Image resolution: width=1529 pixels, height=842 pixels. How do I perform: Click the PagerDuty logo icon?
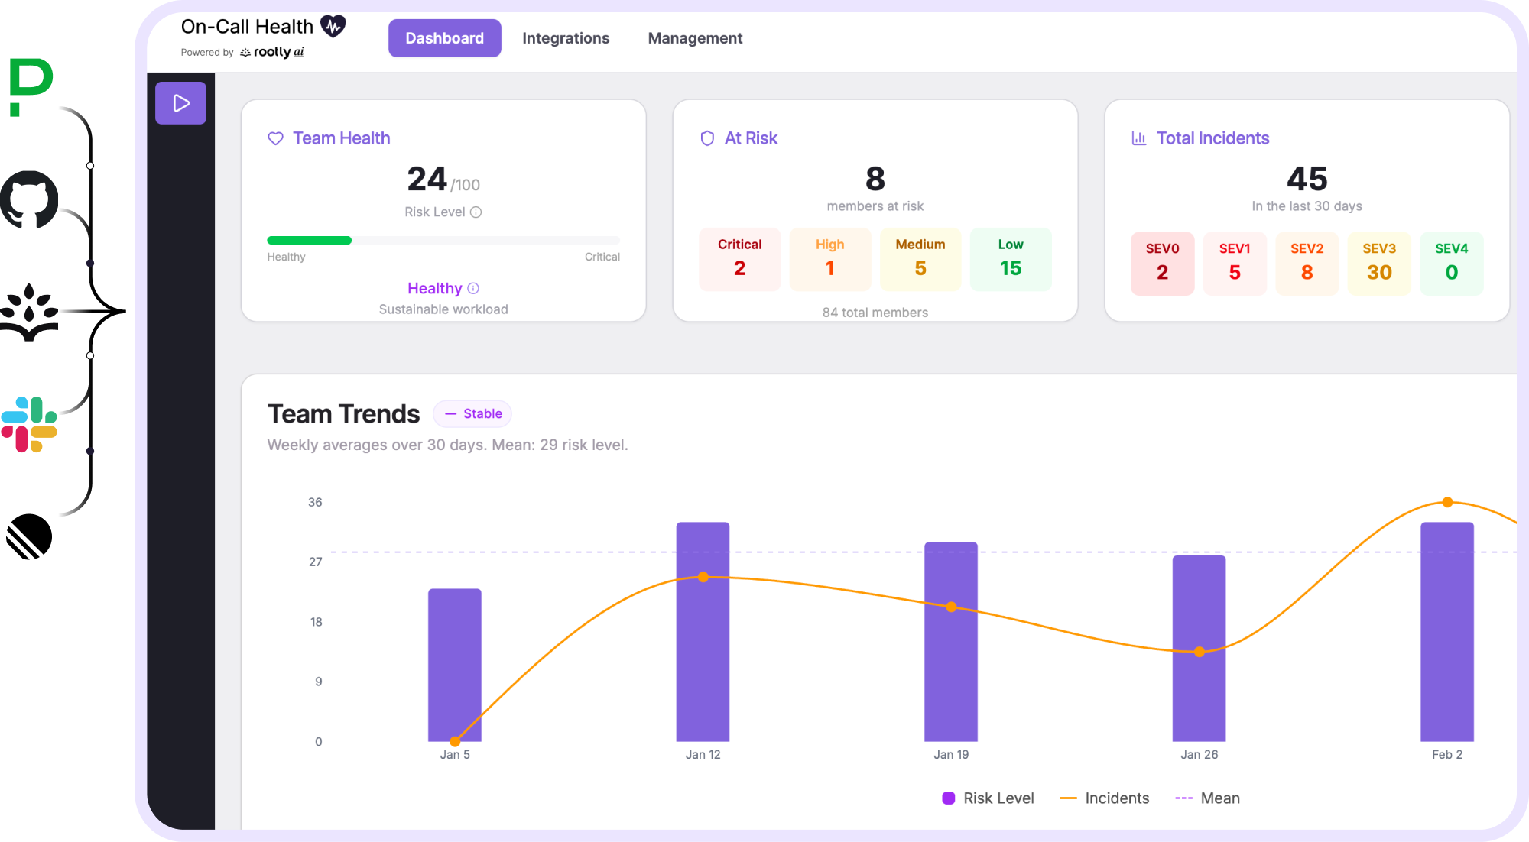pos(31,87)
